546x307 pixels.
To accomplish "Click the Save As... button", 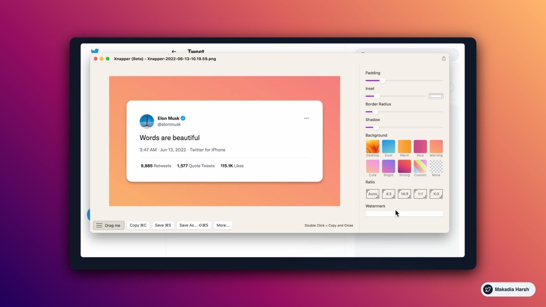I will click(x=194, y=225).
